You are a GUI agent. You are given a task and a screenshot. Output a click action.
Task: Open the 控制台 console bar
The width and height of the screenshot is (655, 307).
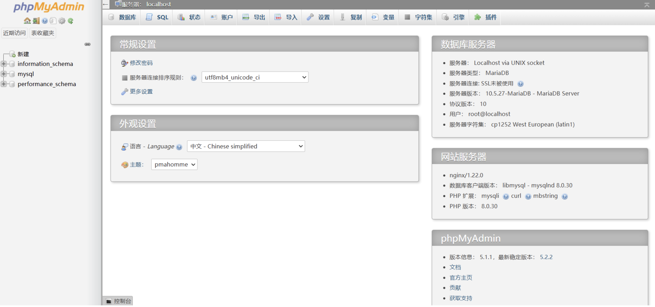point(119,301)
